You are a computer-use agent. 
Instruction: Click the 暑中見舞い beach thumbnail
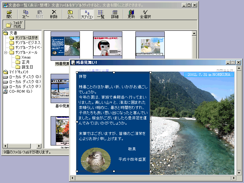60,88
